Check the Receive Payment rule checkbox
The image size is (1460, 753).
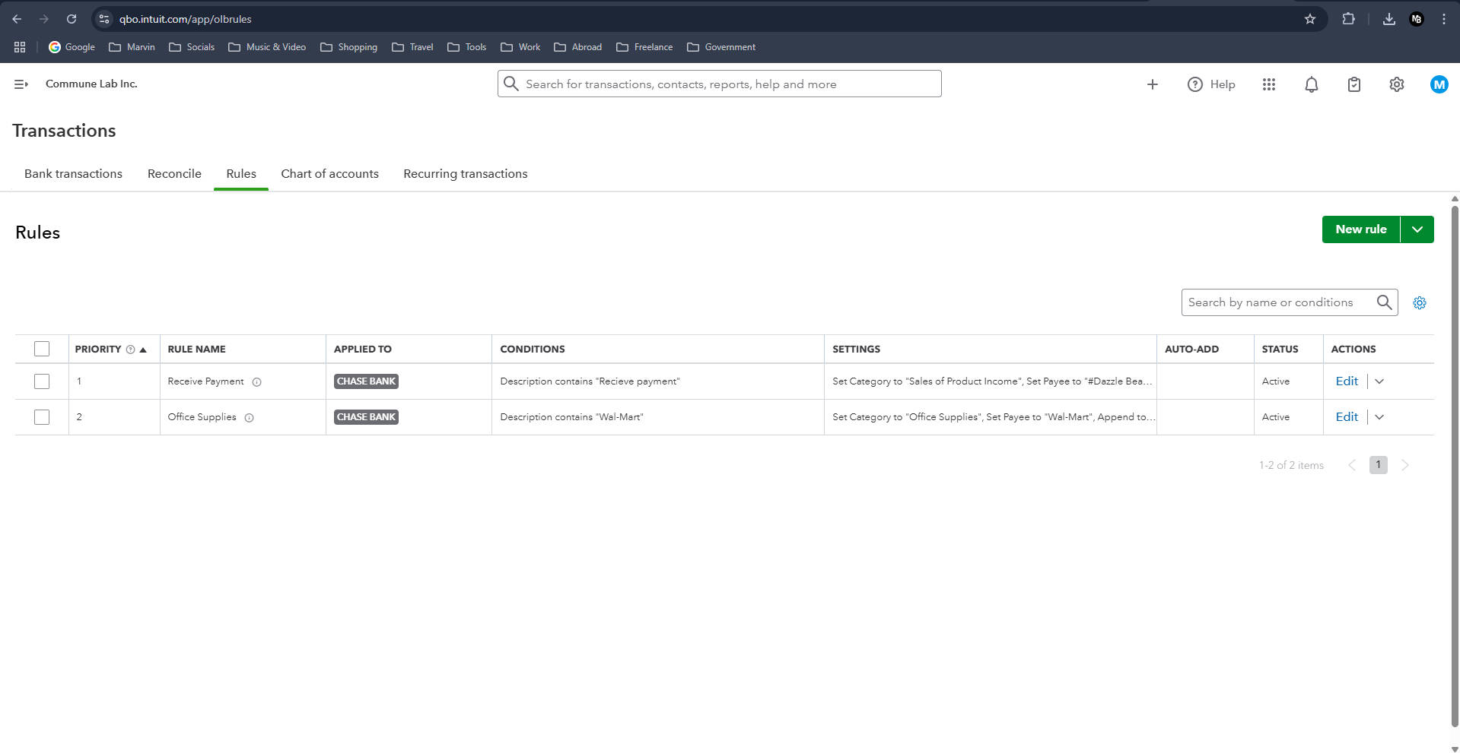[42, 381]
